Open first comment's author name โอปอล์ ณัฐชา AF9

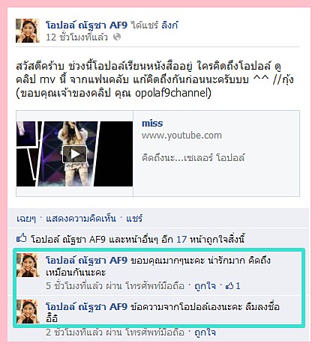click(86, 261)
